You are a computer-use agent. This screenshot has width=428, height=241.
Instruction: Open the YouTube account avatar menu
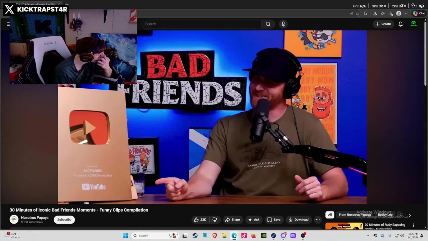[x=414, y=24]
